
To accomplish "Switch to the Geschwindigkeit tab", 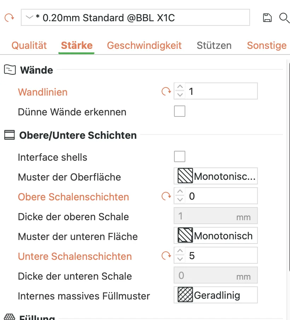I will click(144, 45).
